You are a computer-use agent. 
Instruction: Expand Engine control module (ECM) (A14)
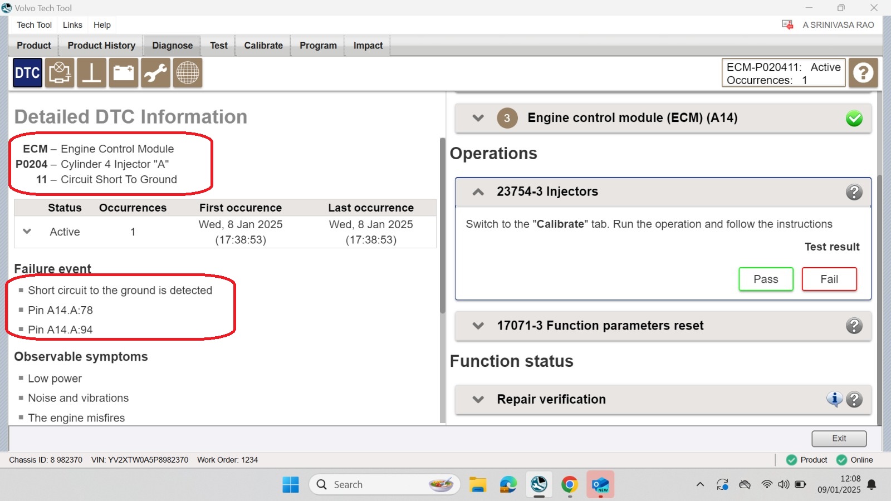(478, 118)
